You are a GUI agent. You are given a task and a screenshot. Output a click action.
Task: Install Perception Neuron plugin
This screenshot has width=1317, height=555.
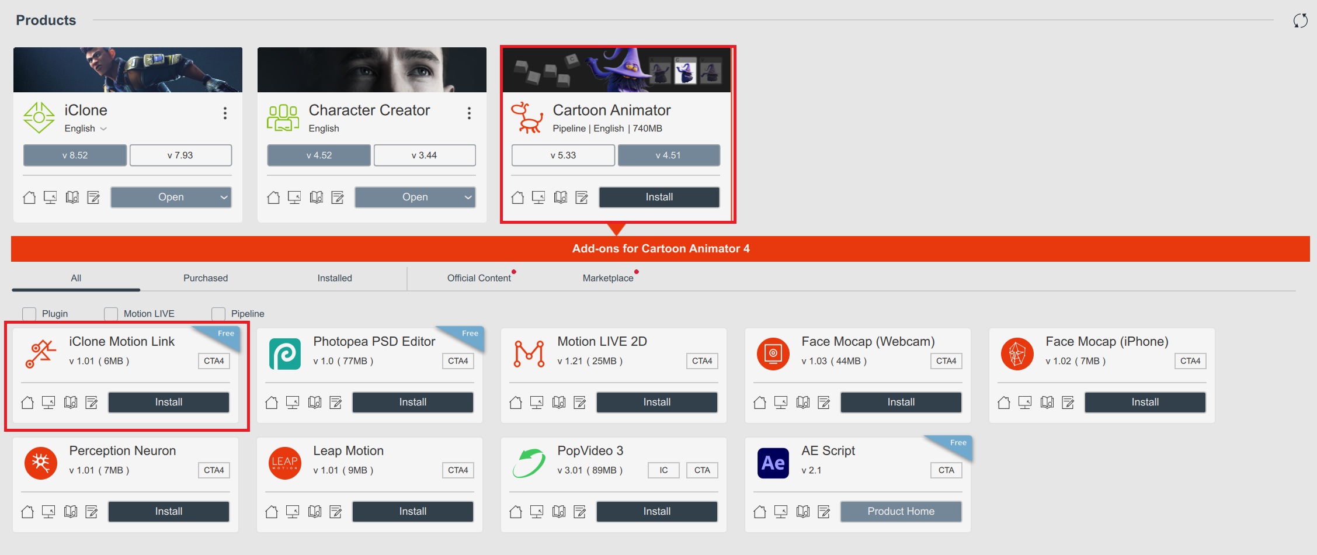tap(169, 512)
